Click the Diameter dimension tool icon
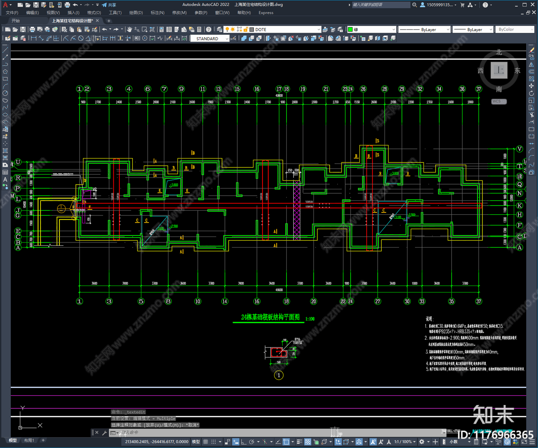The width and height of the screenshot is (538, 448). pos(81,38)
